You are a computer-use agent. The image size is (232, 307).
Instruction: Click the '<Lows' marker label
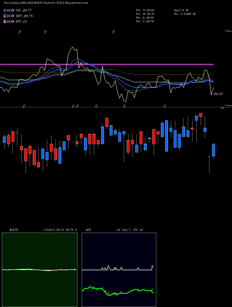(228, 105)
